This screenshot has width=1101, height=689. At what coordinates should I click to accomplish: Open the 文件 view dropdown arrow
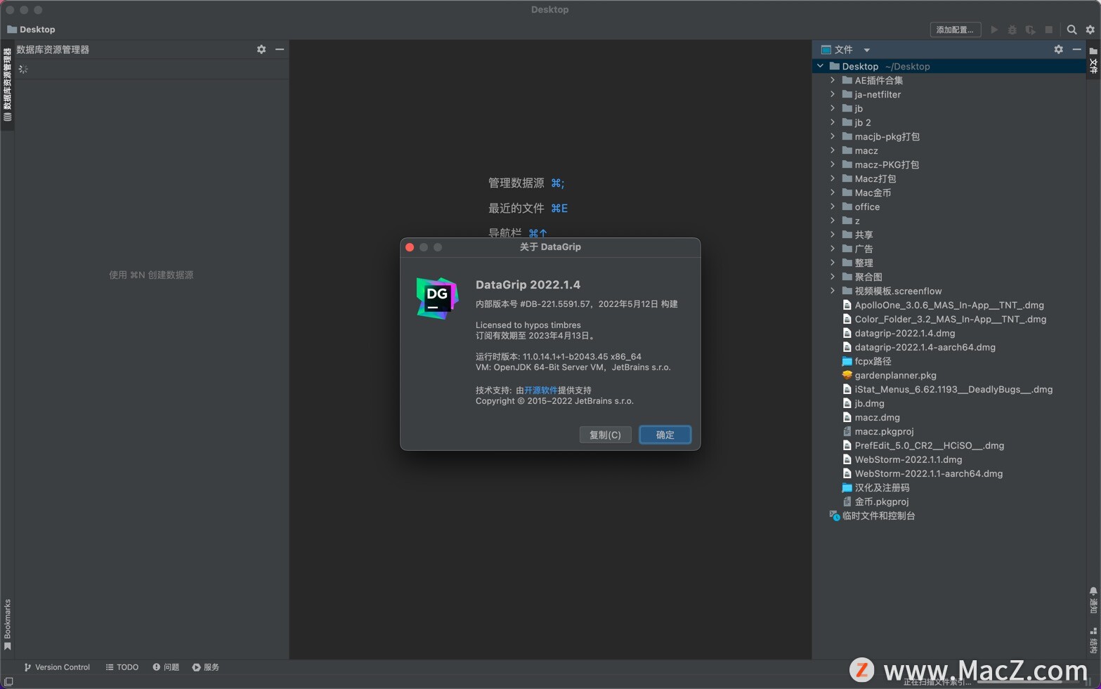(866, 50)
